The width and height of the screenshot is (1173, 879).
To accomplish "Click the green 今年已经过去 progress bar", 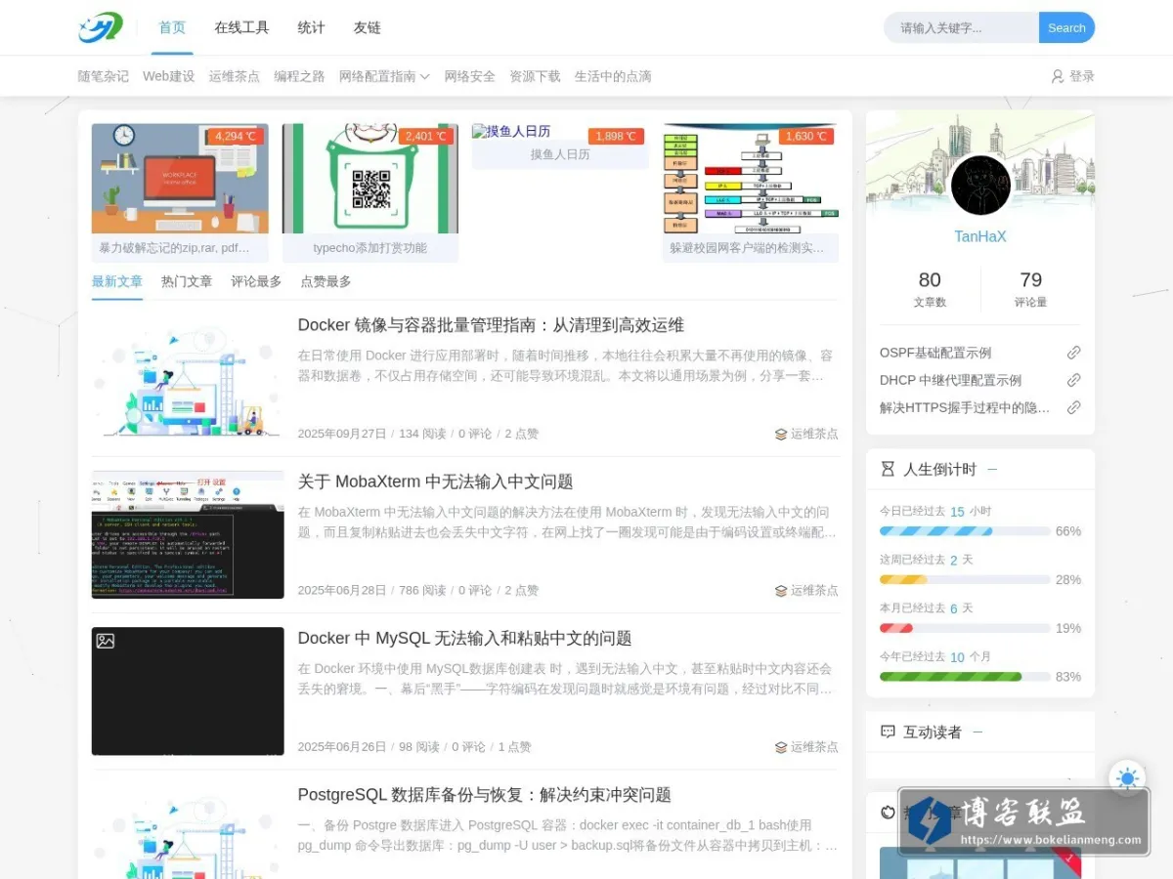I will coord(965,676).
